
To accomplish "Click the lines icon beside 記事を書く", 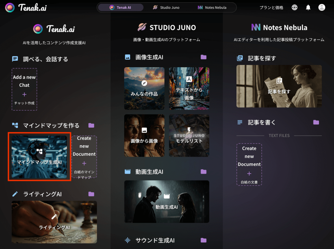I will [240, 122].
